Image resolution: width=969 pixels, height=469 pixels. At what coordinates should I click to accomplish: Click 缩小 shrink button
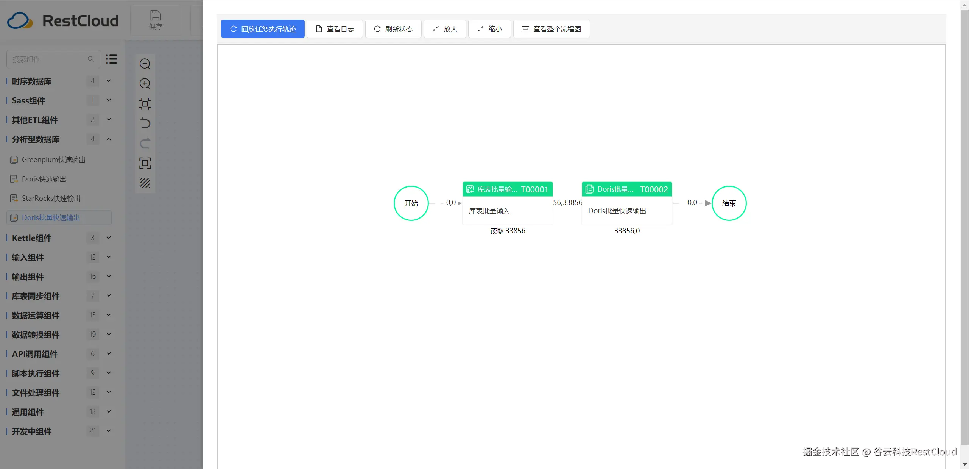click(x=489, y=29)
